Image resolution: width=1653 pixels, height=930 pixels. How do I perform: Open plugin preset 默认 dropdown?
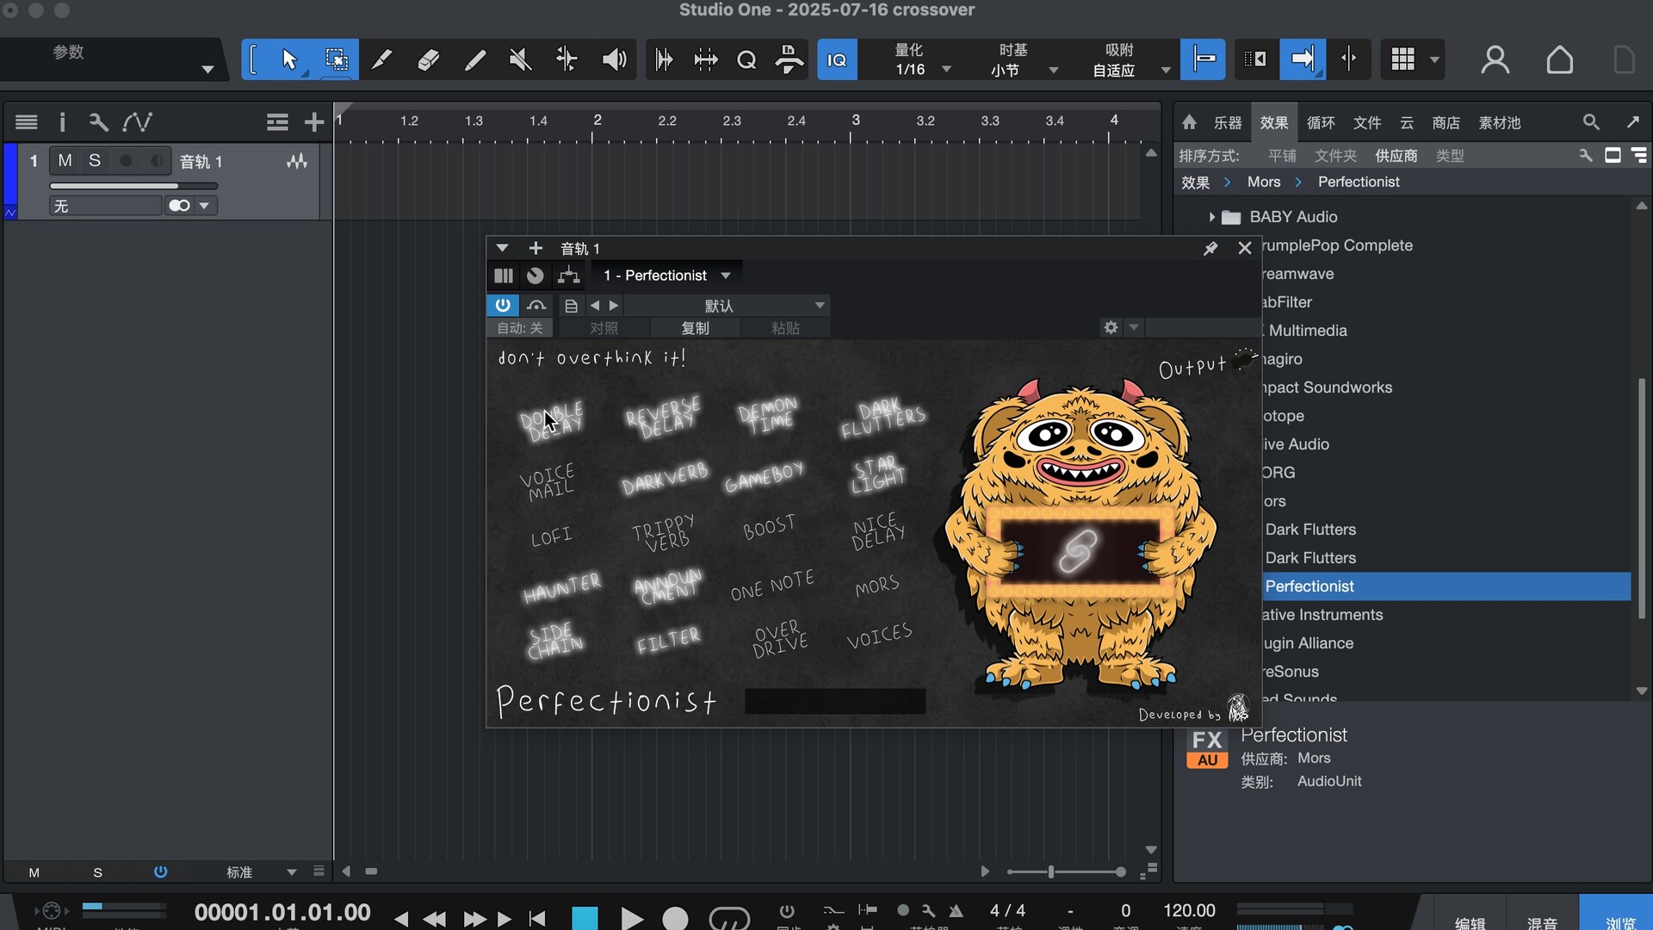[x=727, y=306]
